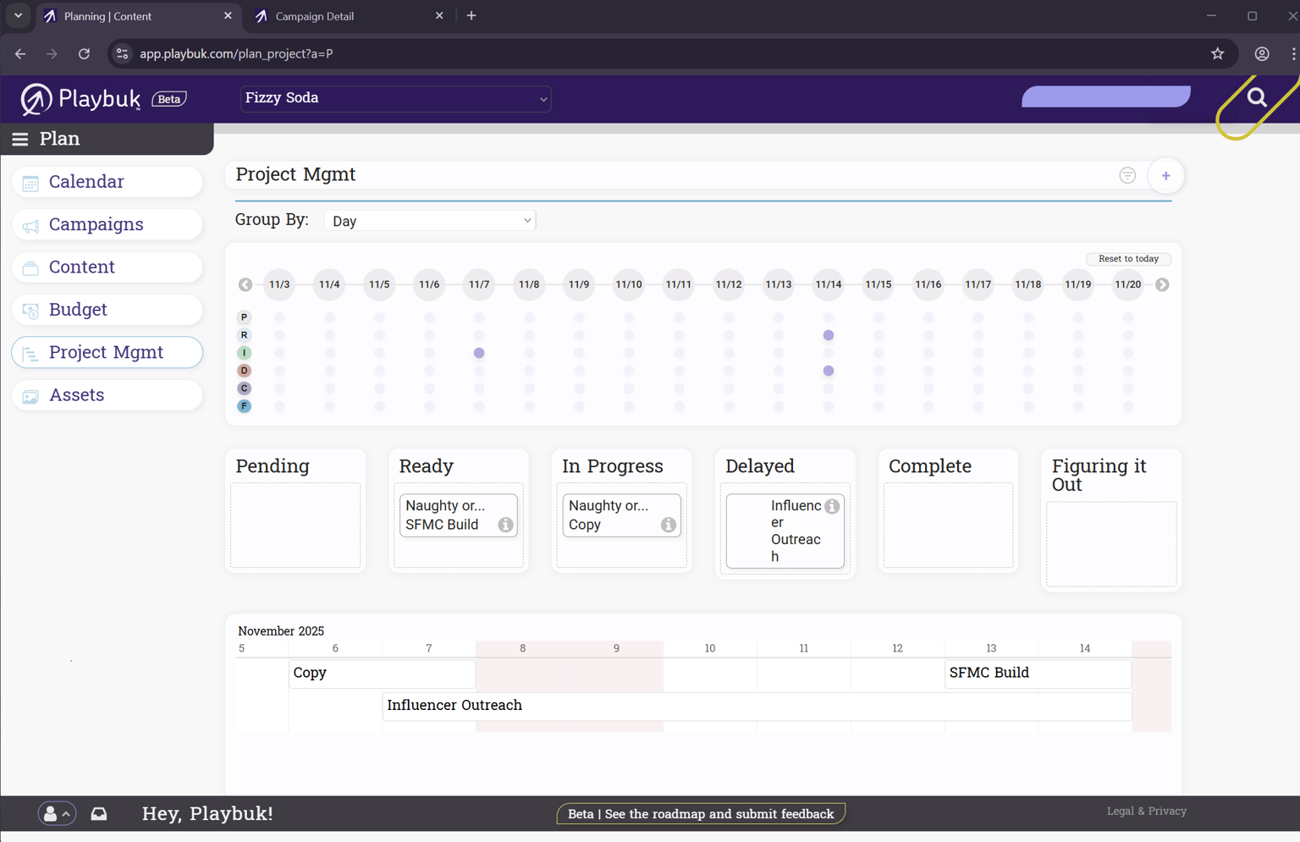Open the inbox tray icon in footer
This screenshot has width=1300, height=842.
pyautogui.click(x=99, y=813)
